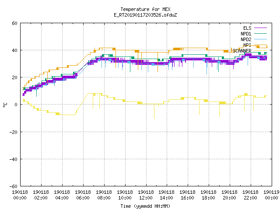Click the x-axis label 190119 00:00
Screen dimensions: 280x210
271,195
